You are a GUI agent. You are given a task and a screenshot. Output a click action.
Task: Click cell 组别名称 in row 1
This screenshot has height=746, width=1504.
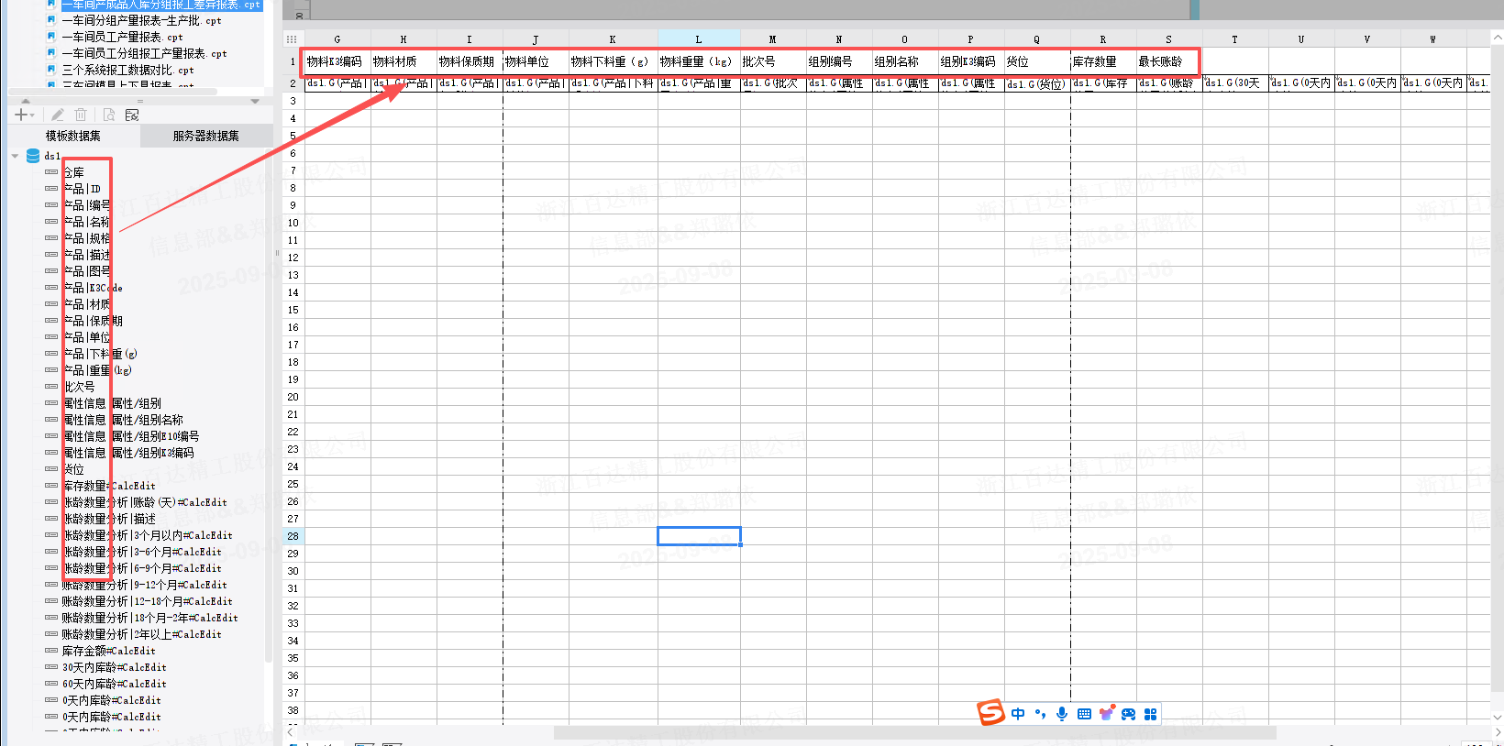905,61
